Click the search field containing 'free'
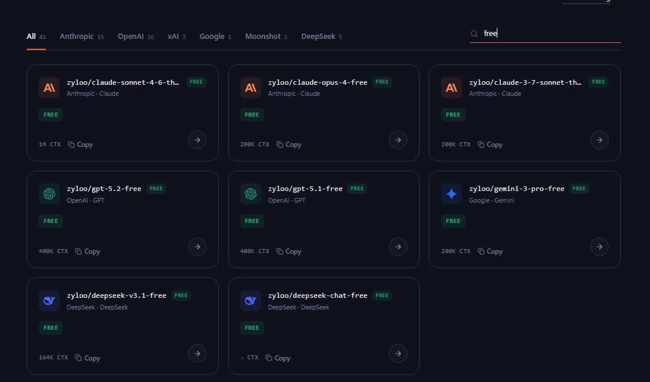The height and width of the screenshot is (382, 650). point(545,34)
